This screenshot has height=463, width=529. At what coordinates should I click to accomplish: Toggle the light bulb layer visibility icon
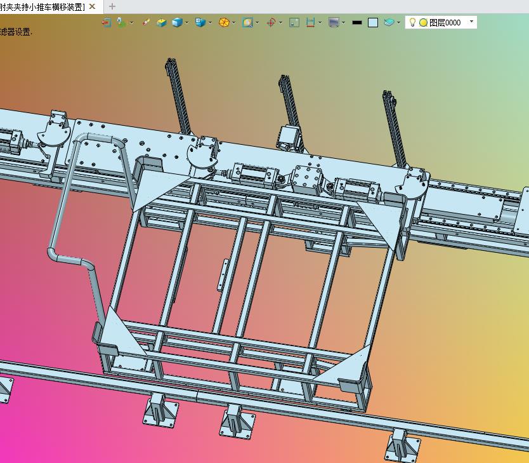coord(412,23)
